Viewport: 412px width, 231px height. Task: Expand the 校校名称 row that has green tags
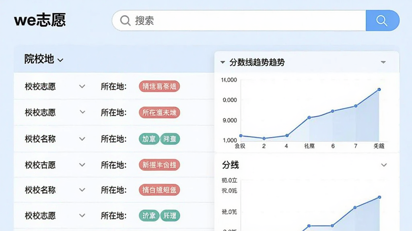click(x=82, y=139)
